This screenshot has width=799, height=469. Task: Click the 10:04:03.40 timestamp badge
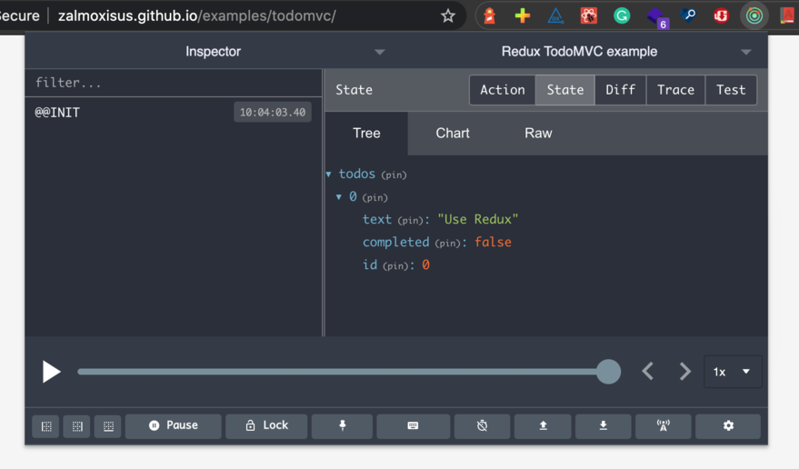click(x=273, y=112)
